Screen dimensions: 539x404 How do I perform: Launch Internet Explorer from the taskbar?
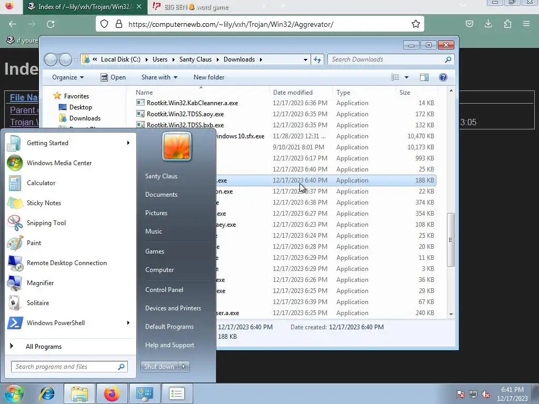pyautogui.click(x=47, y=393)
